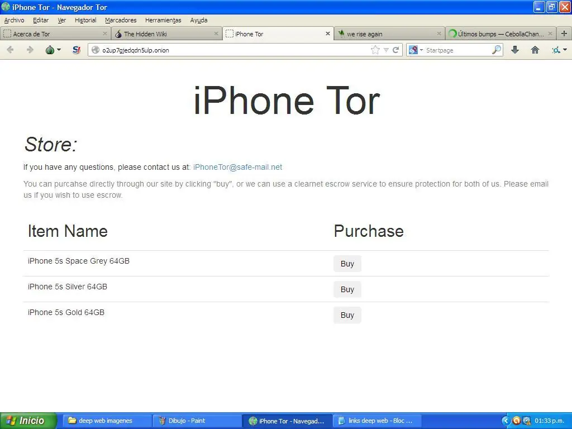Close the Últimos bumps CebollaChan tab
572x429 pixels.
tap(550, 34)
